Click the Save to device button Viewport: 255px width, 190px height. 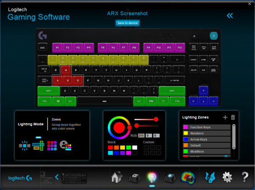(127, 23)
